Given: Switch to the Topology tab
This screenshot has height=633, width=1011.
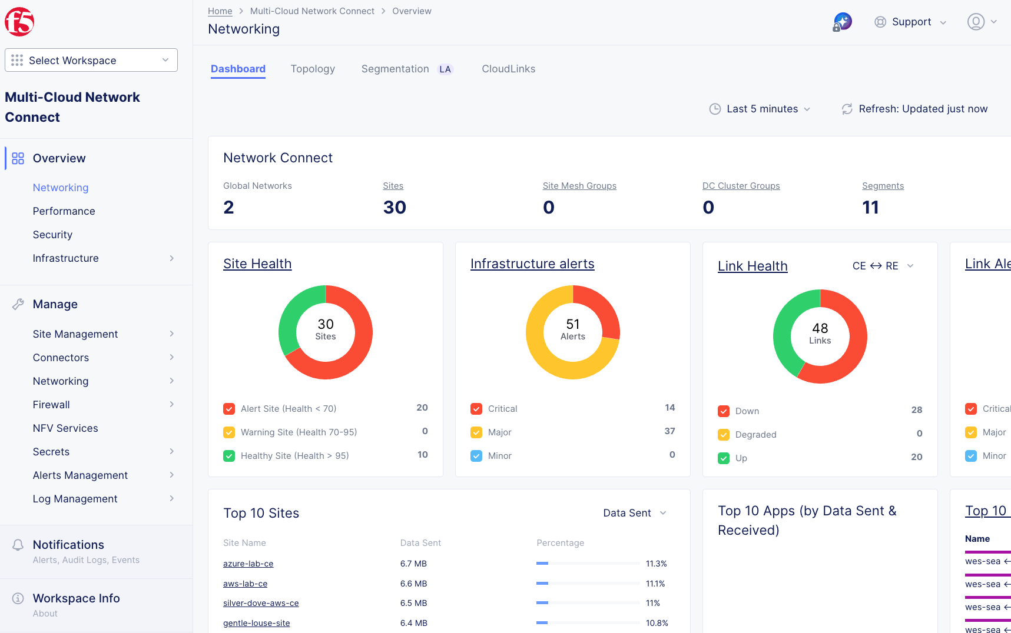Looking at the screenshot, I should (x=313, y=69).
